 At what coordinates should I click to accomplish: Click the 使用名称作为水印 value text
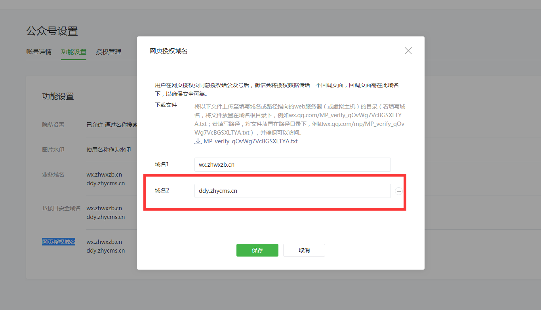point(109,150)
